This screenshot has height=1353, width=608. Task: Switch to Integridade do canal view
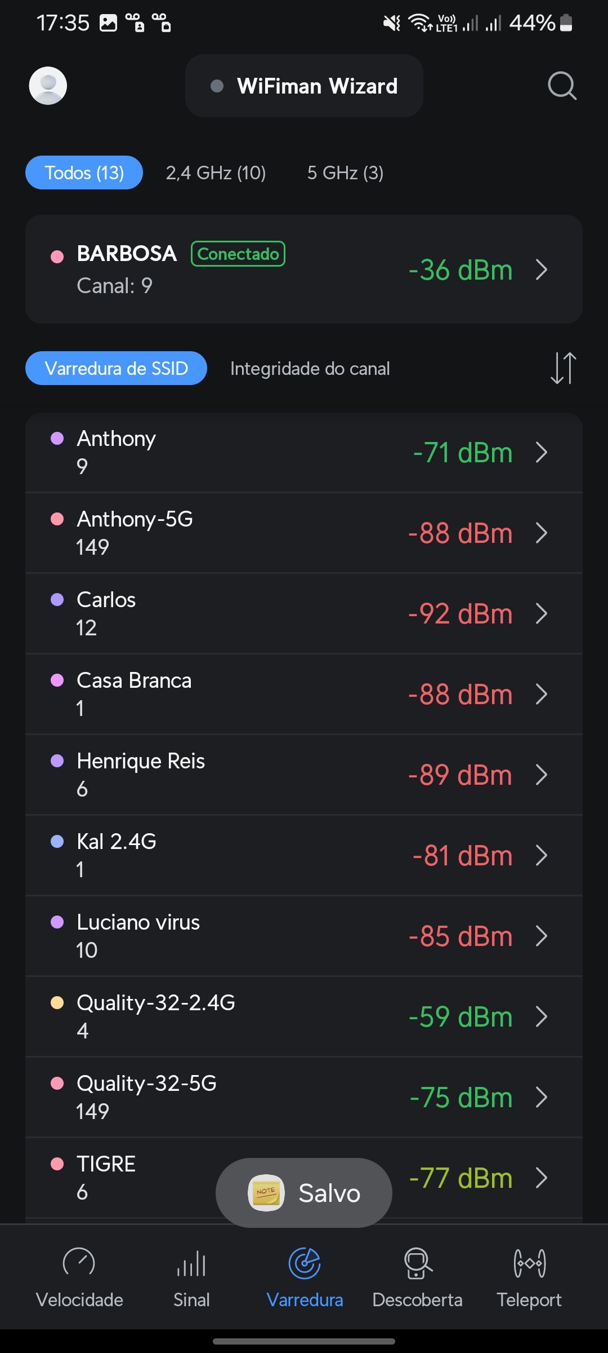pyautogui.click(x=310, y=369)
